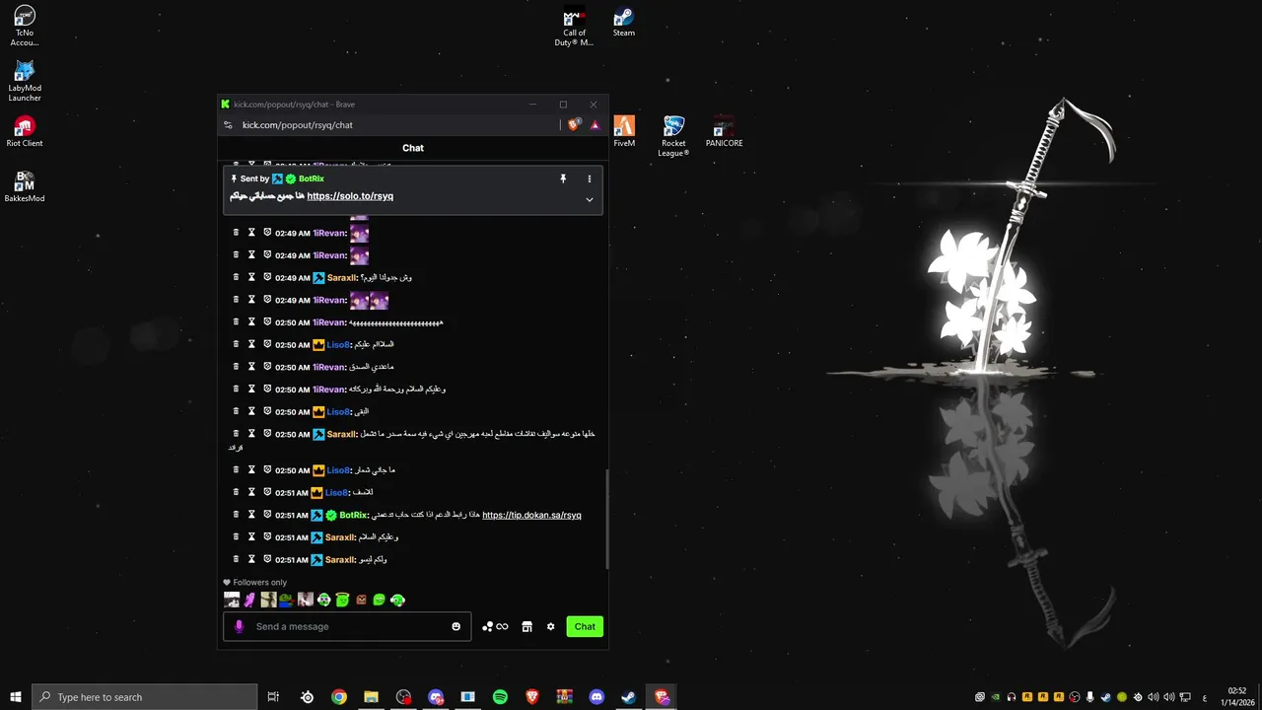Image resolution: width=1262 pixels, height=710 pixels.
Task: Open Google Chrome from taskbar
Action: pos(339,697)
